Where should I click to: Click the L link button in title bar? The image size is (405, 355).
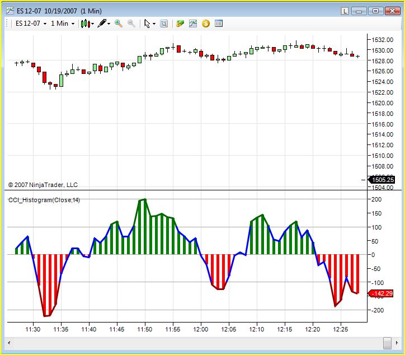click(x=345, y=11)
